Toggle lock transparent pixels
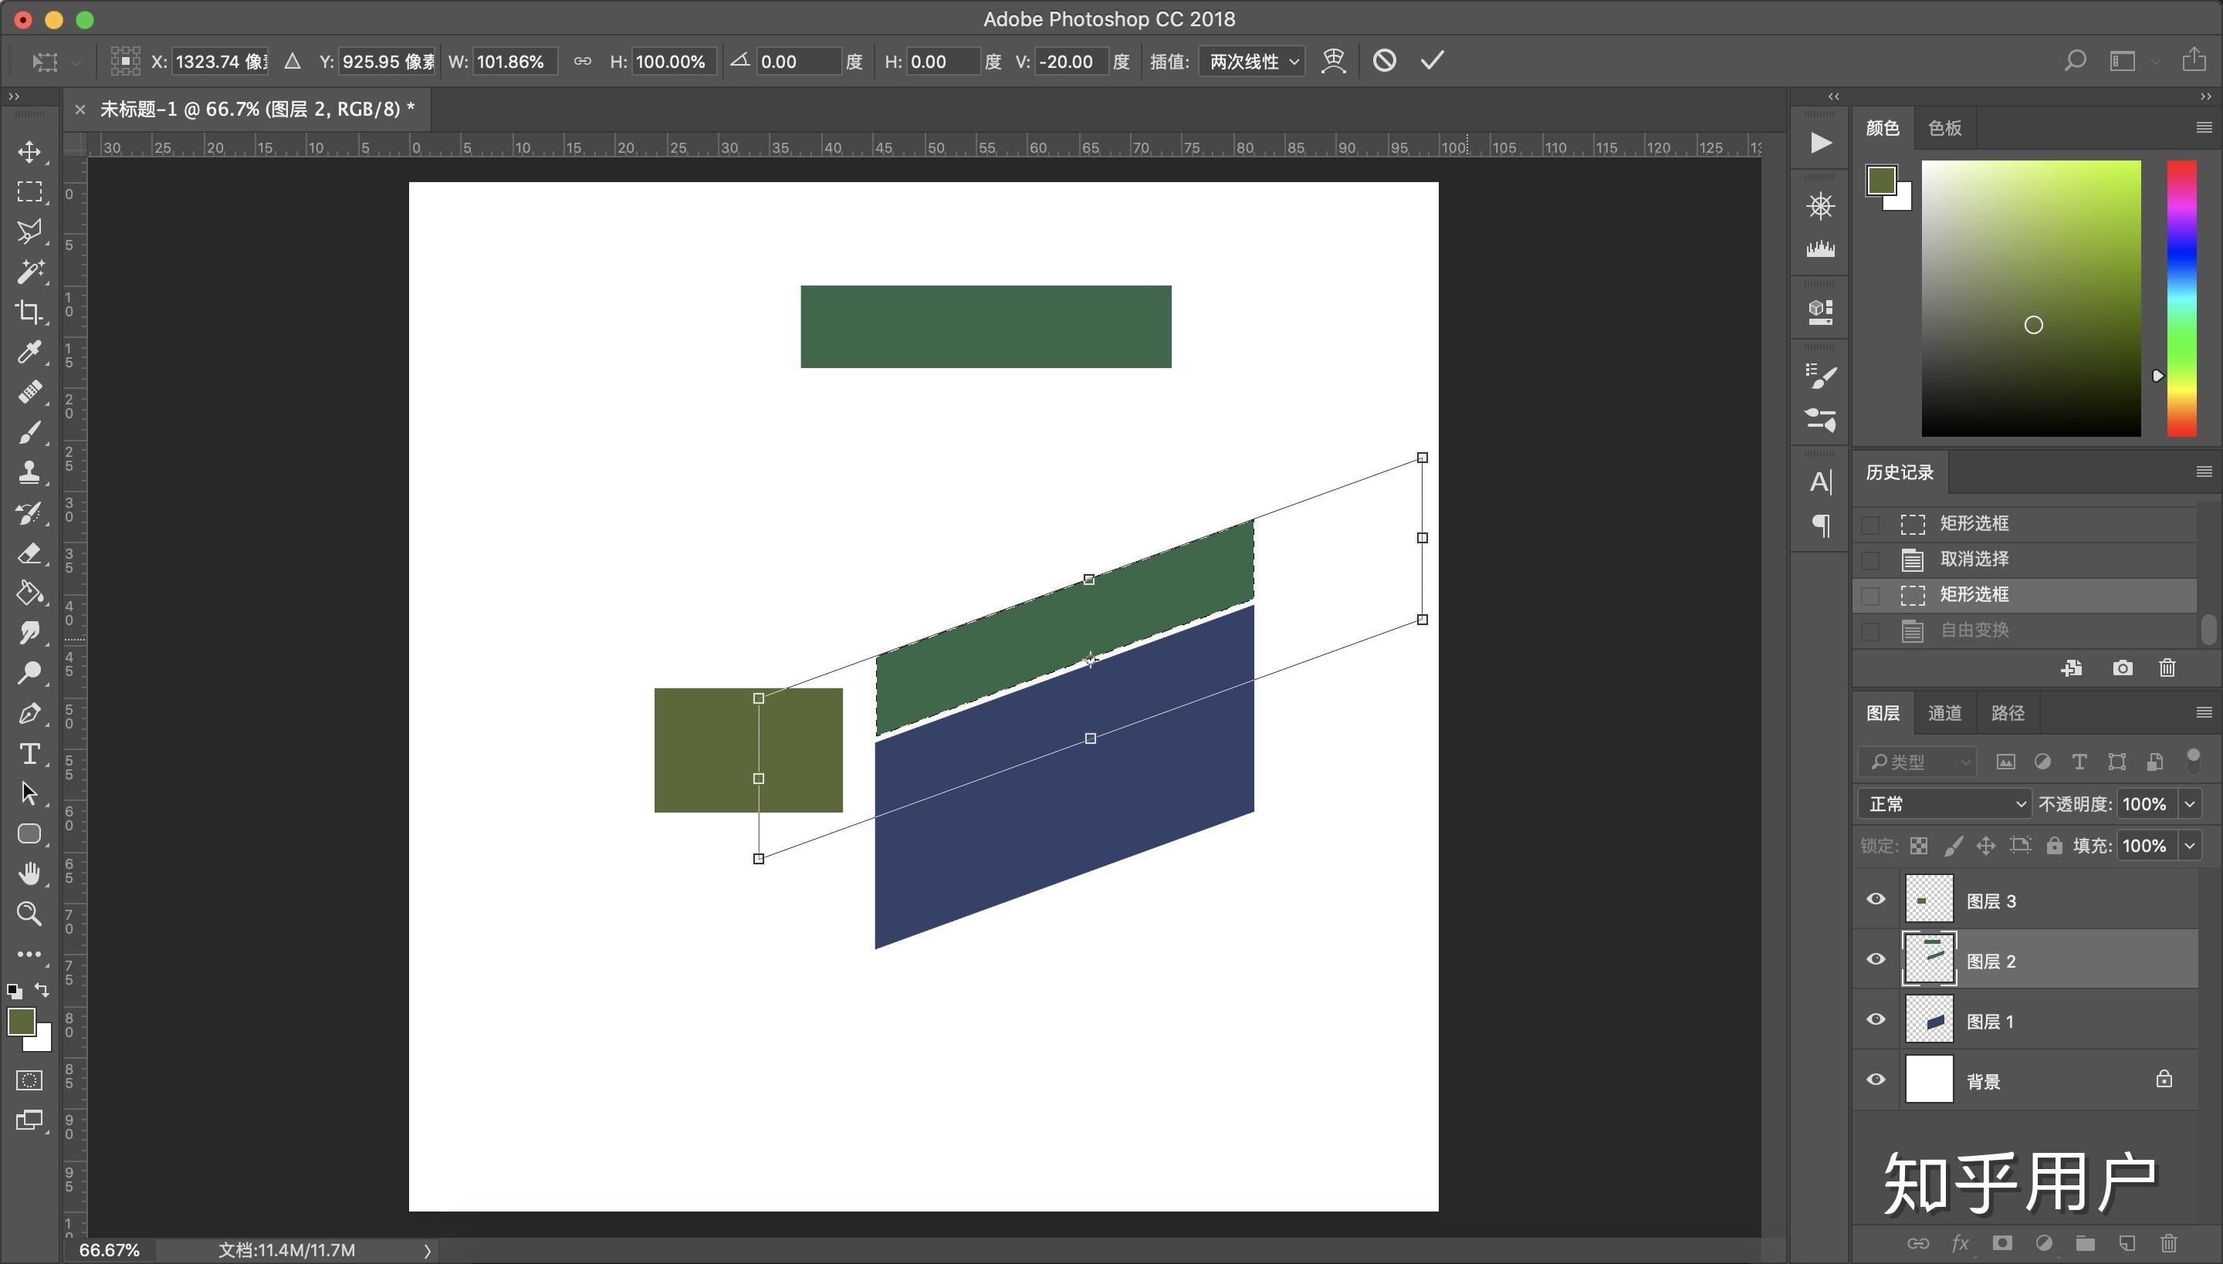2223x1264 pixels. click(x=1919, y=846)
